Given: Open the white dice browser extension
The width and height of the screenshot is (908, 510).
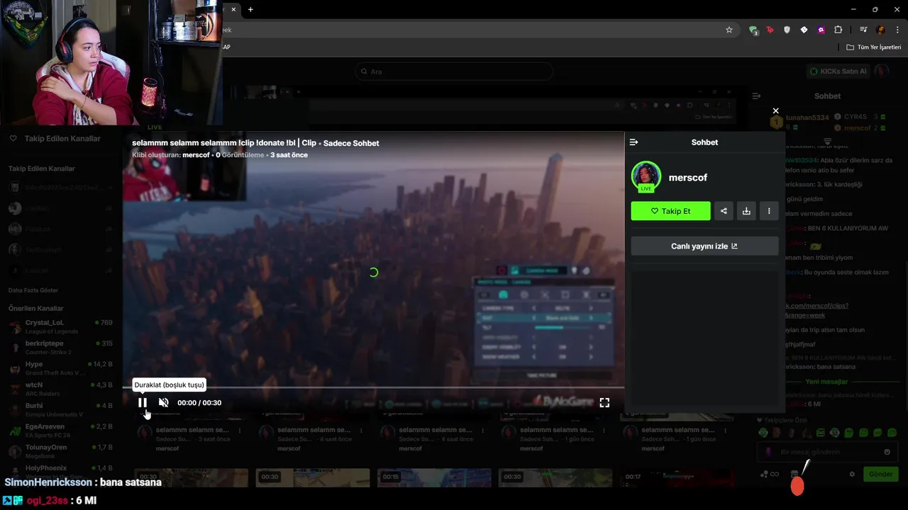Looking at the screenshot, I should pos(804,30).
